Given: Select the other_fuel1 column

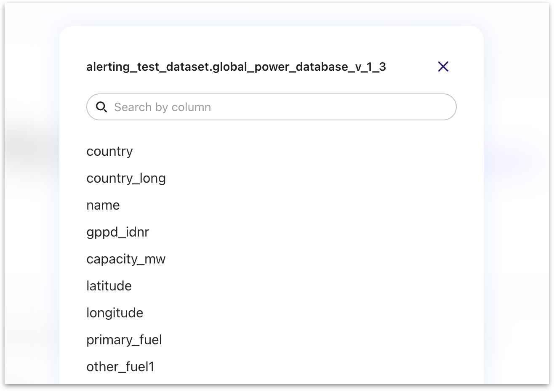Looking at the screenshot, I should point(120,367).
